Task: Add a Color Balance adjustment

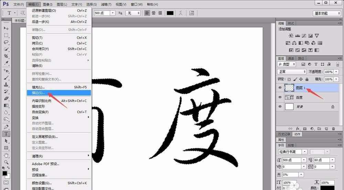Action: [294, 43]
